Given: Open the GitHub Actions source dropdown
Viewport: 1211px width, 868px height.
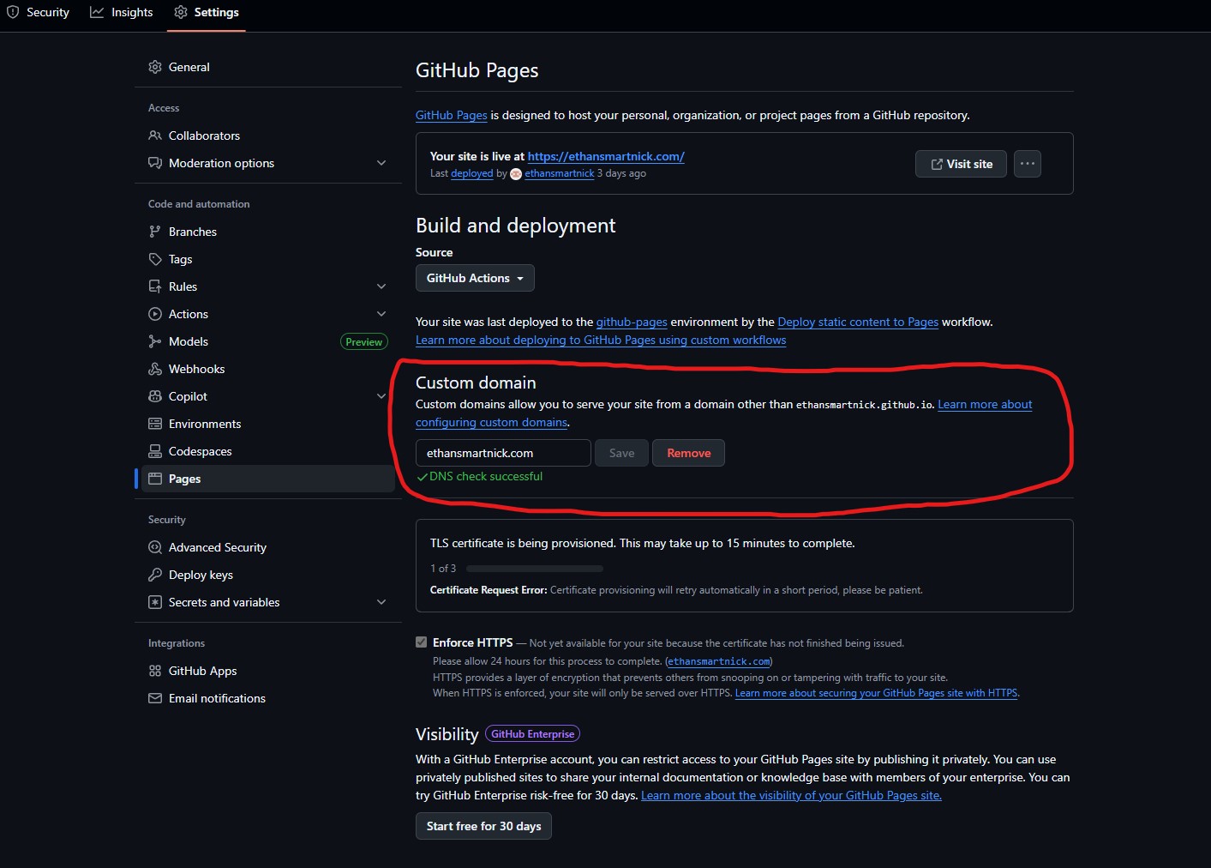Looking at the screenshot, I should tap(475, 278).
